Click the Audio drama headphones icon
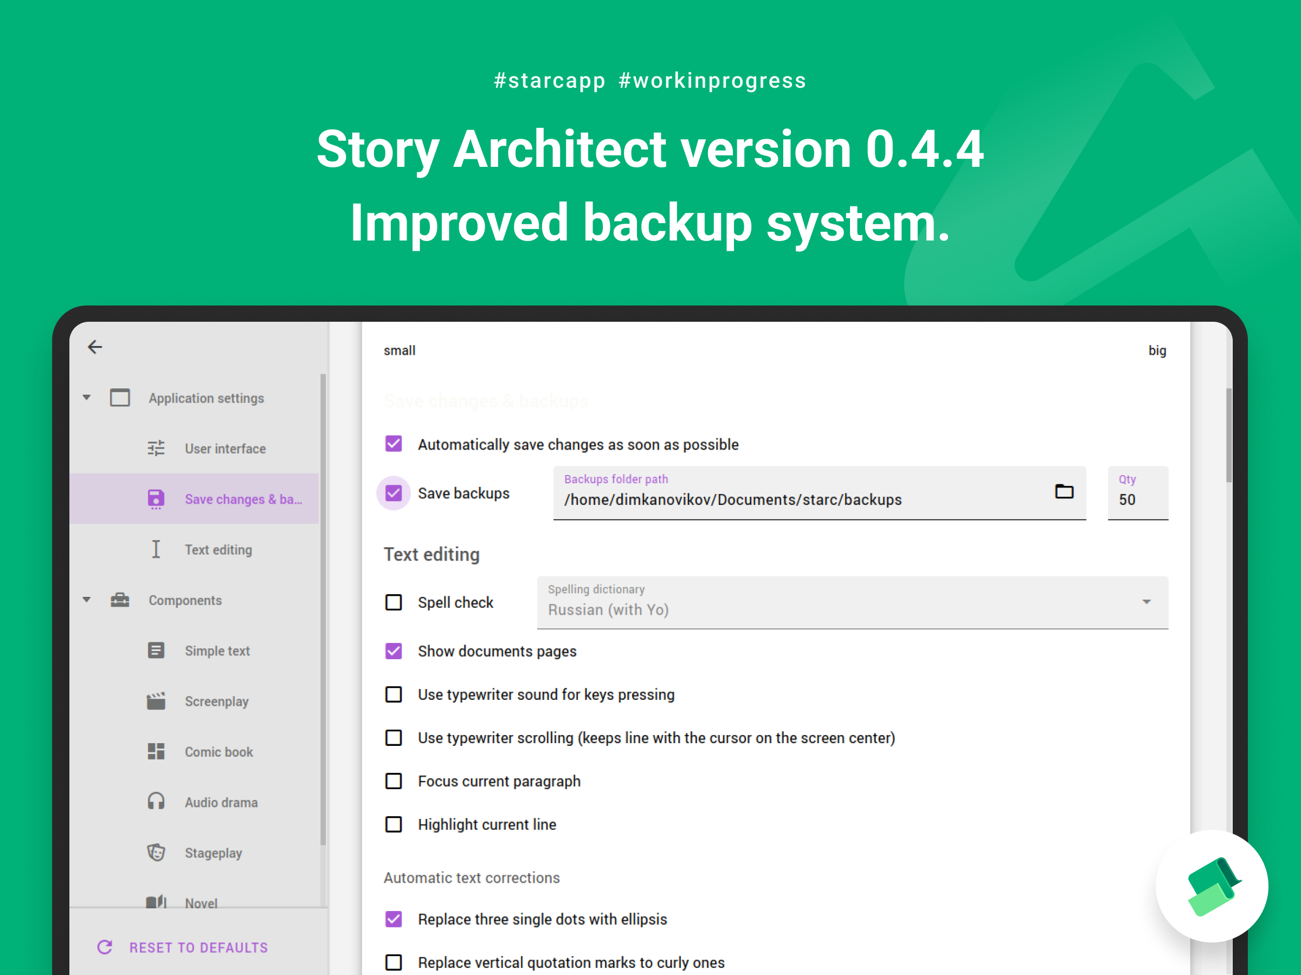The height and width of the screenshot is (975, 1301). [156, 802]
